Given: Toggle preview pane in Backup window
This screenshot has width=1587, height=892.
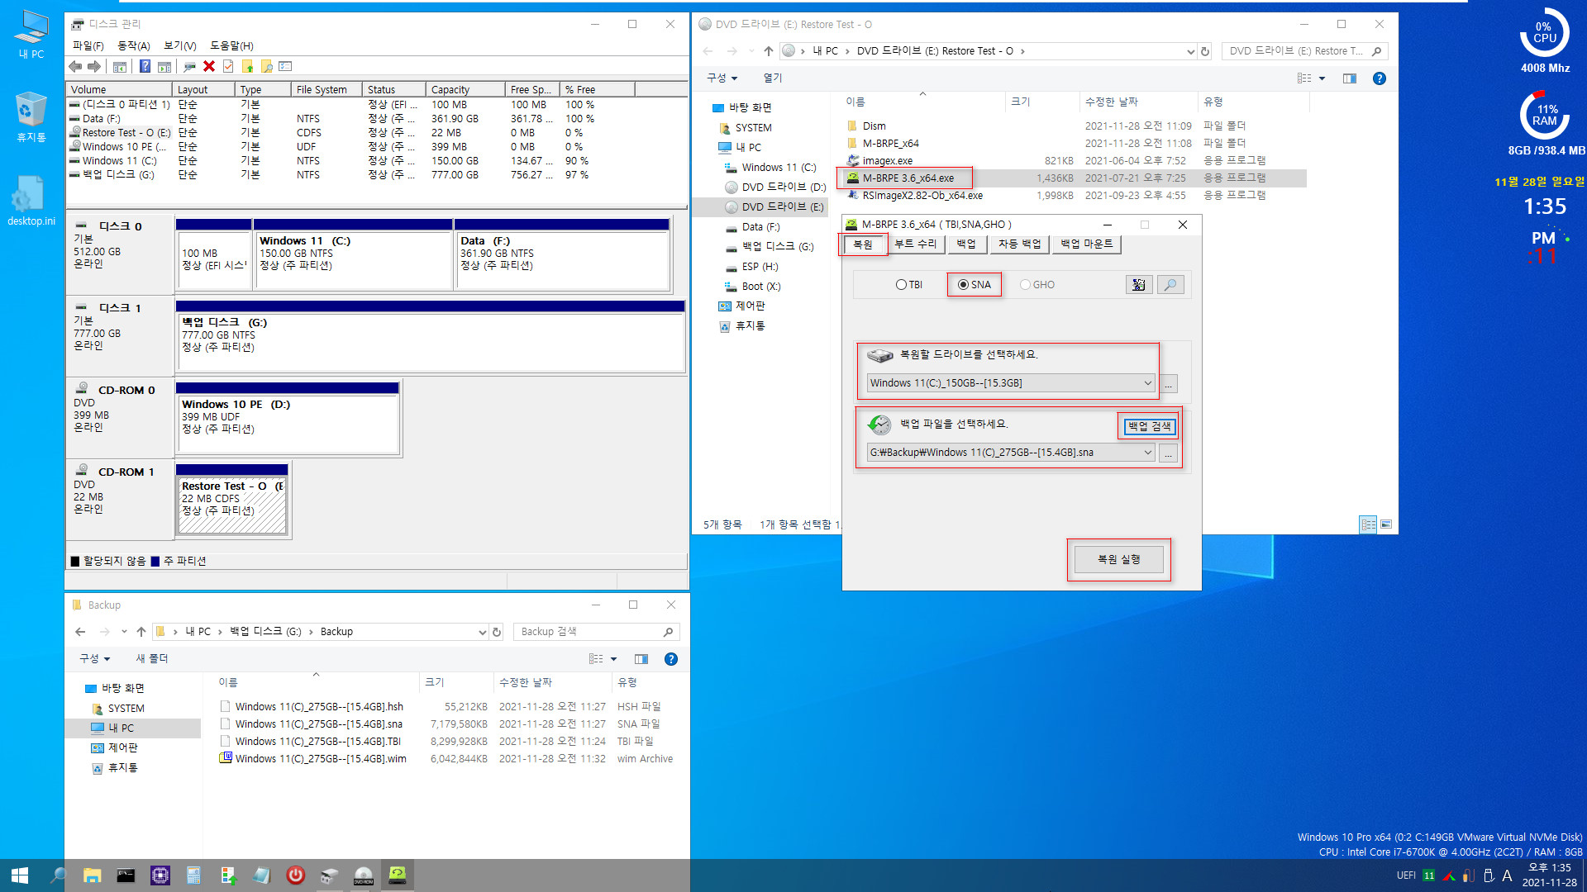Looking at the screenshot, I should click(x=641, y=659).
